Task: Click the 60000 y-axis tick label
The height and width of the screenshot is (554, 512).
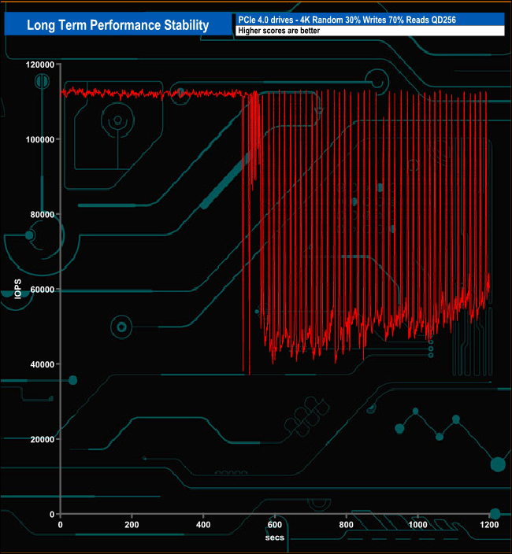Action: 39,290
